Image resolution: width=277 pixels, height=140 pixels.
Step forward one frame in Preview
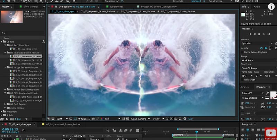pyautogui.click(x=264, y=34)
